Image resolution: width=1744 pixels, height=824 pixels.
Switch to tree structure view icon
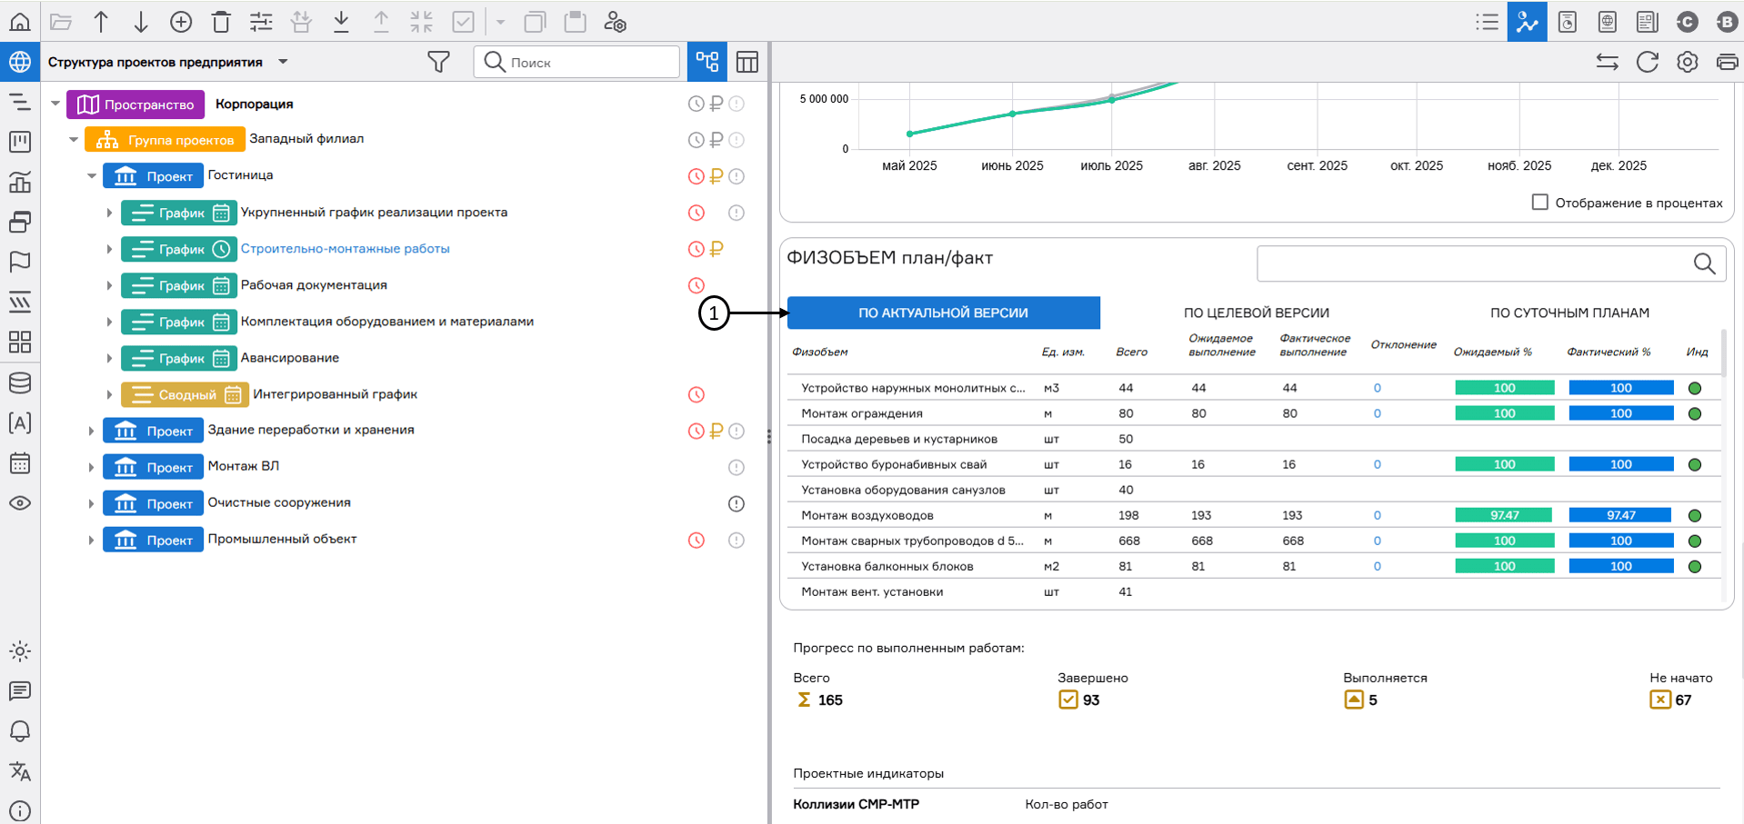point(707,62)
